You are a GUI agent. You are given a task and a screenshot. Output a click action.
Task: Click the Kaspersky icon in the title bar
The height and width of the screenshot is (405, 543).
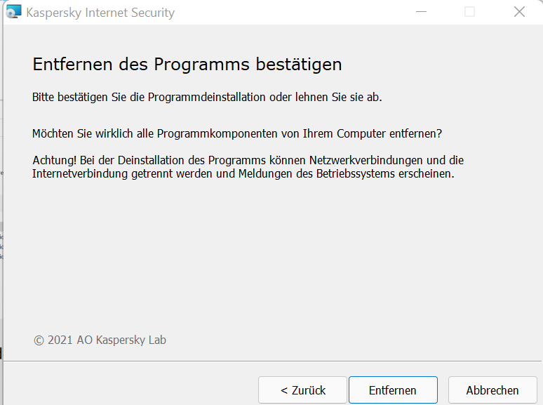pyautogui.click(x=13, y=12)
